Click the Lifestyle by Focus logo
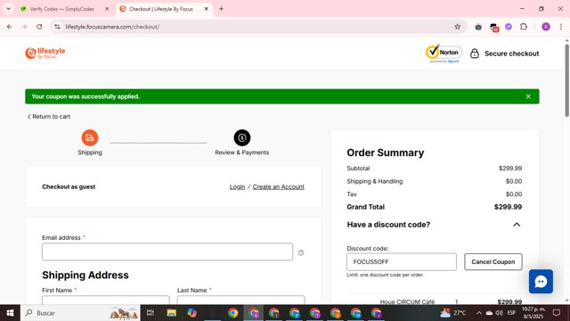The image size is (570, 321). coord(45,53)
